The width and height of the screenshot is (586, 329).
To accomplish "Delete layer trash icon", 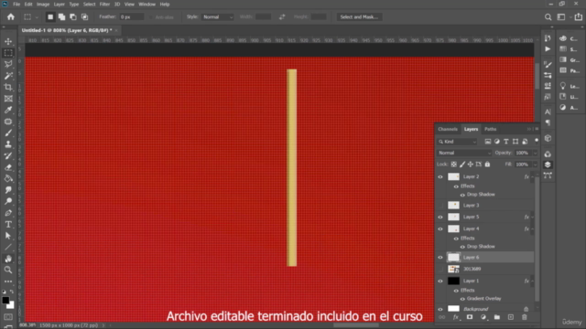I will [525, 317].
